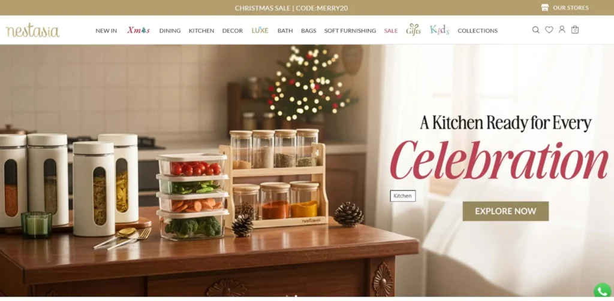The image size is (614, 301).
Task: Click the WhatsApp chat icon
Action: [603, 291]
